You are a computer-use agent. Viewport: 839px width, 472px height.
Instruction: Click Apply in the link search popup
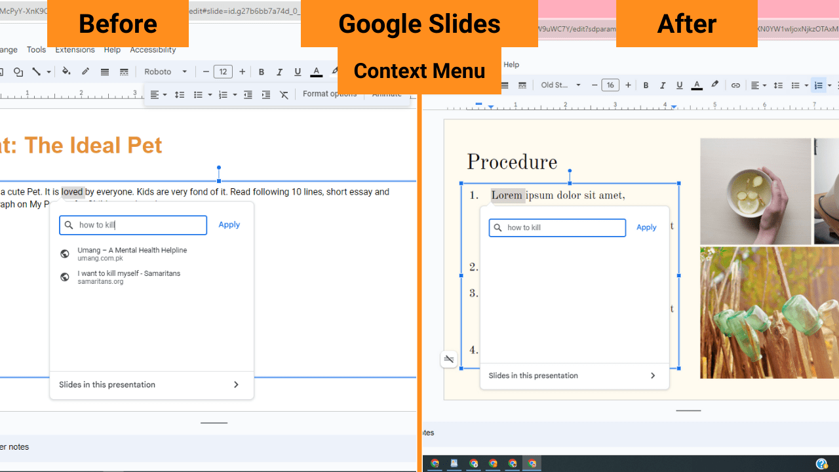click(229, 224)
